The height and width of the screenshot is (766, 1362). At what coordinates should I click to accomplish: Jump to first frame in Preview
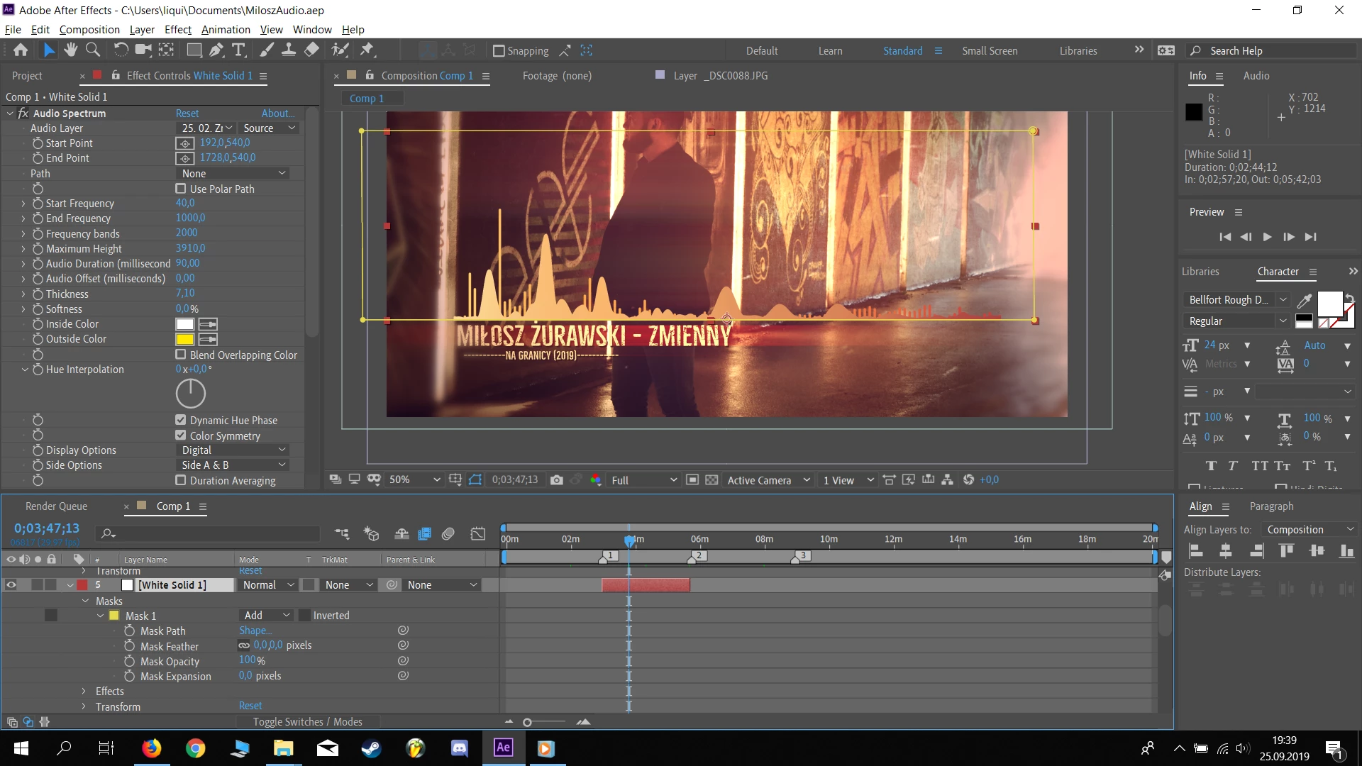[1225, 237]
